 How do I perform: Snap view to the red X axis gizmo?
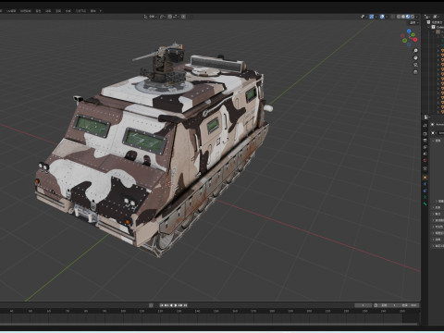tap(415, 40)
